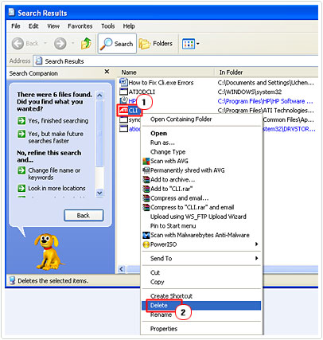Screen dimensions: 323x340
Task: Click Search Companion scrollbar down arrow
Action: click(x=99, y=193)
